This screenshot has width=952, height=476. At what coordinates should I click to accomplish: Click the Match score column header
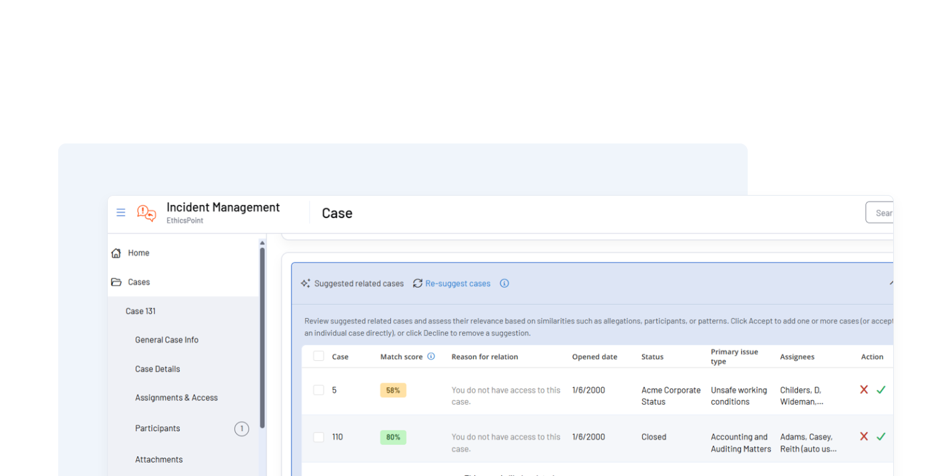(401, 357)
